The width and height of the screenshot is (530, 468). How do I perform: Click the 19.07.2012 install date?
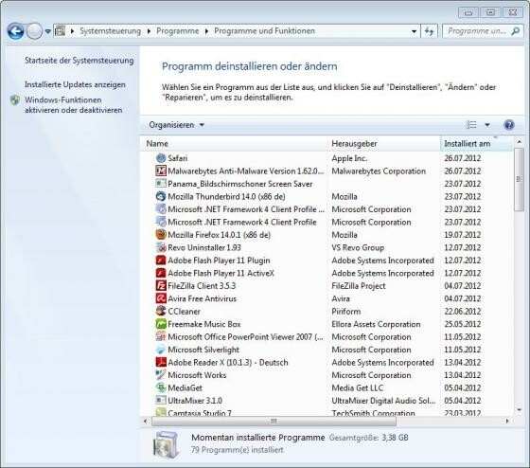[x=463, y=235]
